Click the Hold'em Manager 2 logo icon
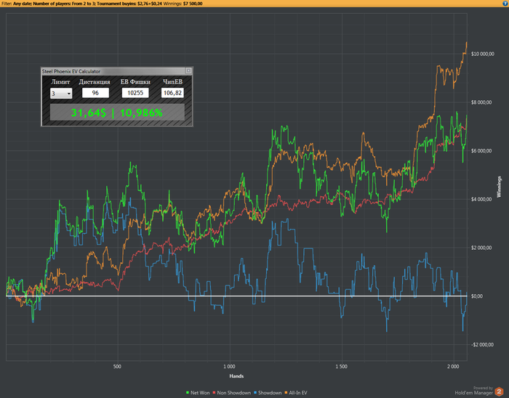Image resolution: width=509 pixels, height=398 pixels. pos(499,391)
